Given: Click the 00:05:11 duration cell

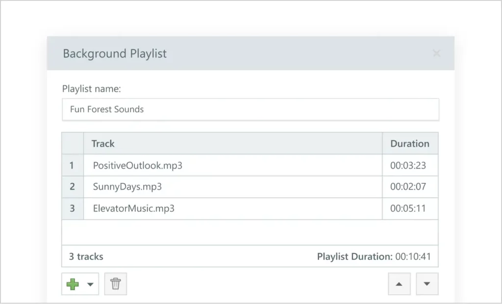Looking at the screenshot, I should tap(408, 208).
